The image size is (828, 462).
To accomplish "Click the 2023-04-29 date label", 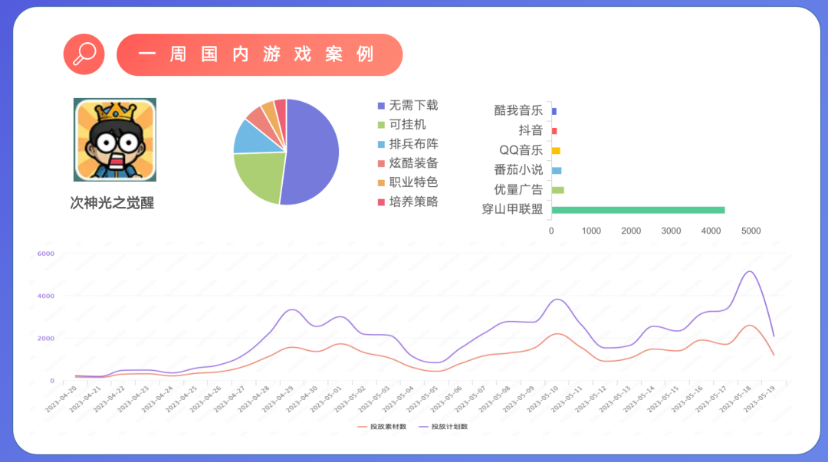I will [x=278, y=398].
